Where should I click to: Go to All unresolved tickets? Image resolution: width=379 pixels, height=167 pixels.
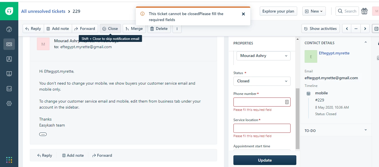coord(43,11)
